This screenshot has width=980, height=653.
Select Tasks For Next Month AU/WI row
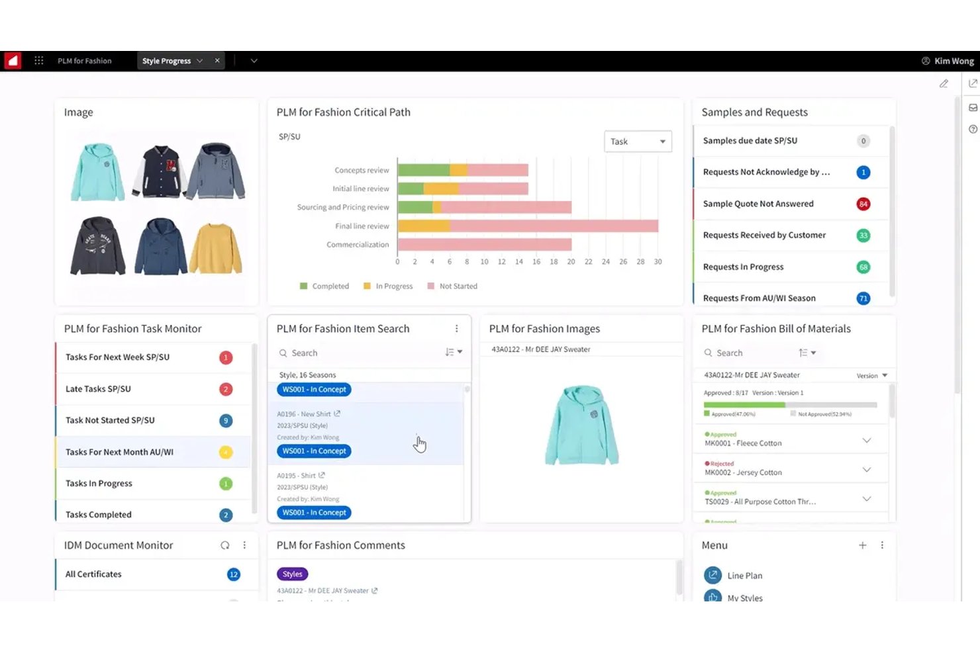(x=152, y=453)
